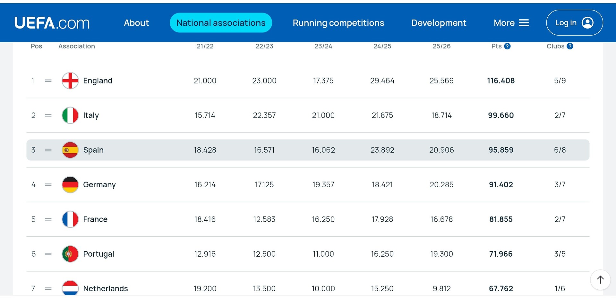Expand the More menu

point(511,23)
